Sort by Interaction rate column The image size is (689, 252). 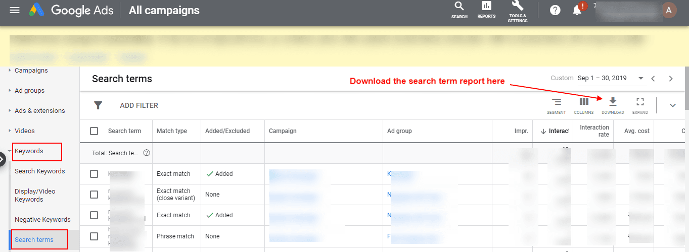pos(594,131)
